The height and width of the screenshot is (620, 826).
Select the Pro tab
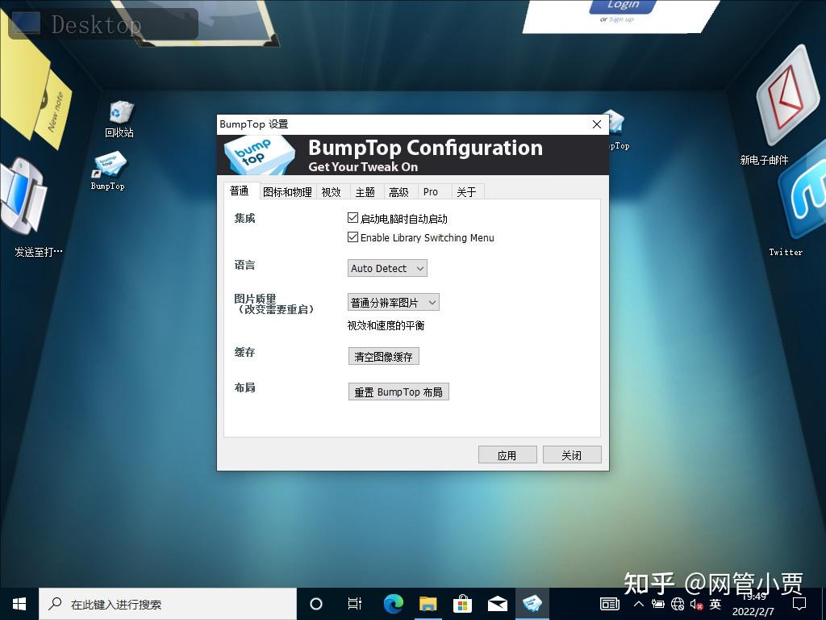coord(432,191)
